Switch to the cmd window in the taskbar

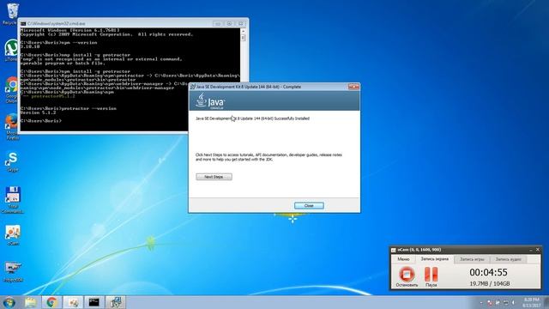(94, 302)
